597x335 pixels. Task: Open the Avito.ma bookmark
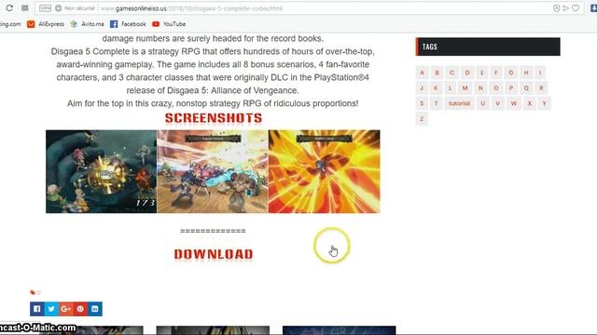click(87, 24)
